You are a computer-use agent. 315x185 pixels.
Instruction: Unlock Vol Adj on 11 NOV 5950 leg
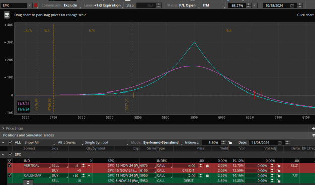point(278,176)
